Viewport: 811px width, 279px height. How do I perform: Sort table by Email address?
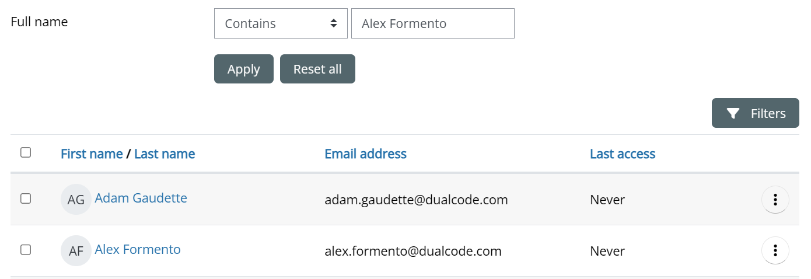point(365,154)
